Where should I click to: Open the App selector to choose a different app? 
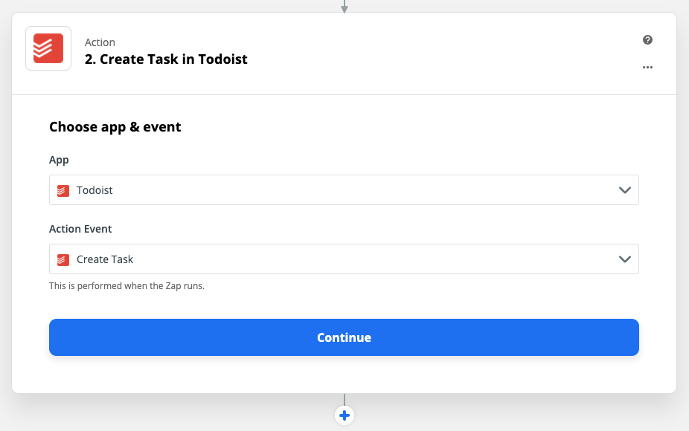344,190
